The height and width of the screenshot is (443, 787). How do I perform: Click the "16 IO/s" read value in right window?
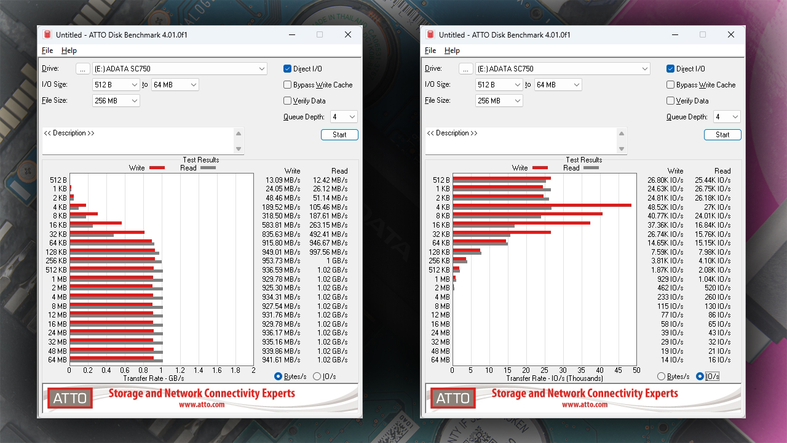coord(719,360)
